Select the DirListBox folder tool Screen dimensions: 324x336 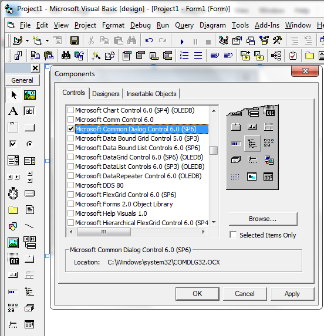(x=13, y=210)
